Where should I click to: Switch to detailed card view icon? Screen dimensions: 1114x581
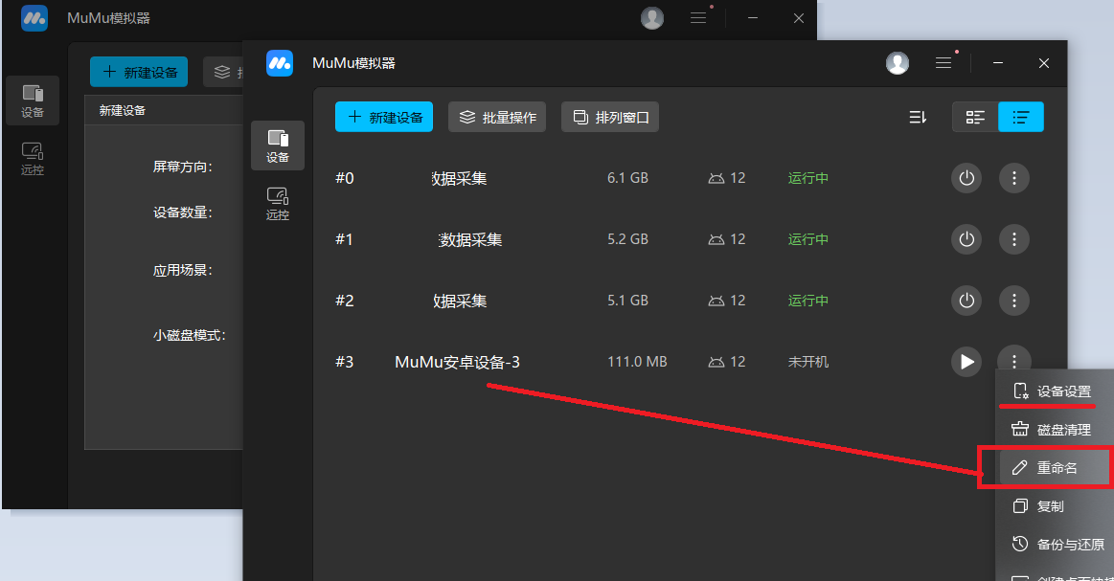[975, 117]
